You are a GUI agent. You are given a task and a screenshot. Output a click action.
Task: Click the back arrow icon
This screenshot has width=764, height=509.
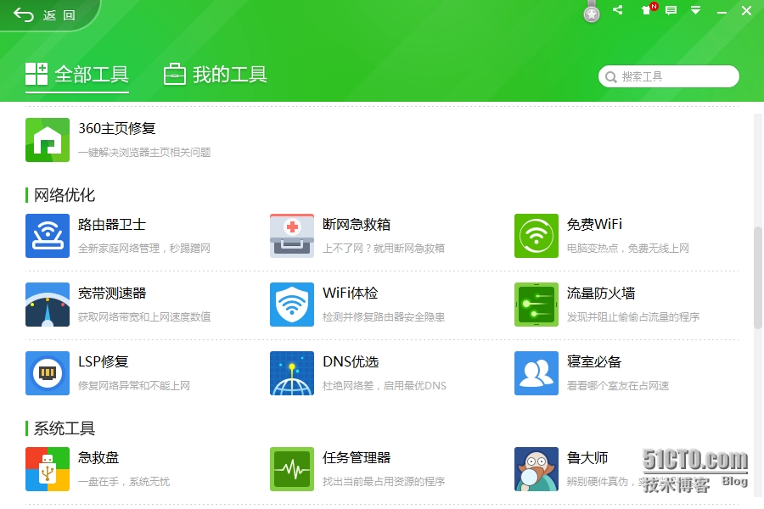point(24,15)
